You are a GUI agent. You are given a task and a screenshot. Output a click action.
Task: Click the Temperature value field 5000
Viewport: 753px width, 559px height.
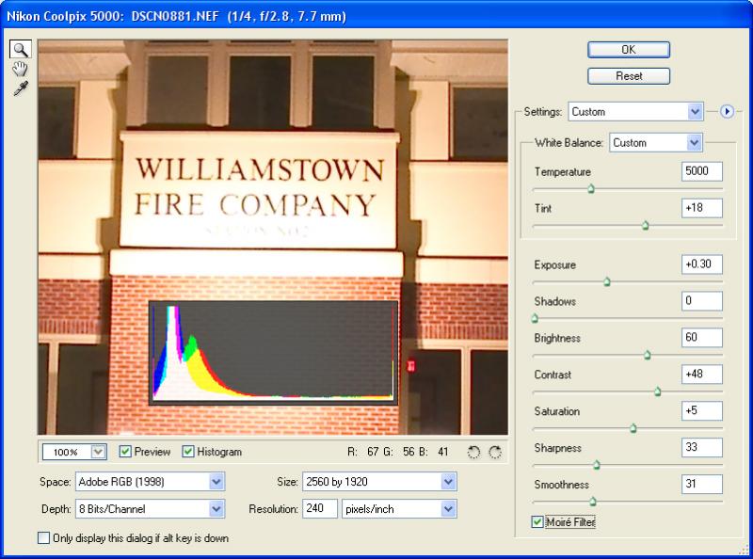point(701,171)
